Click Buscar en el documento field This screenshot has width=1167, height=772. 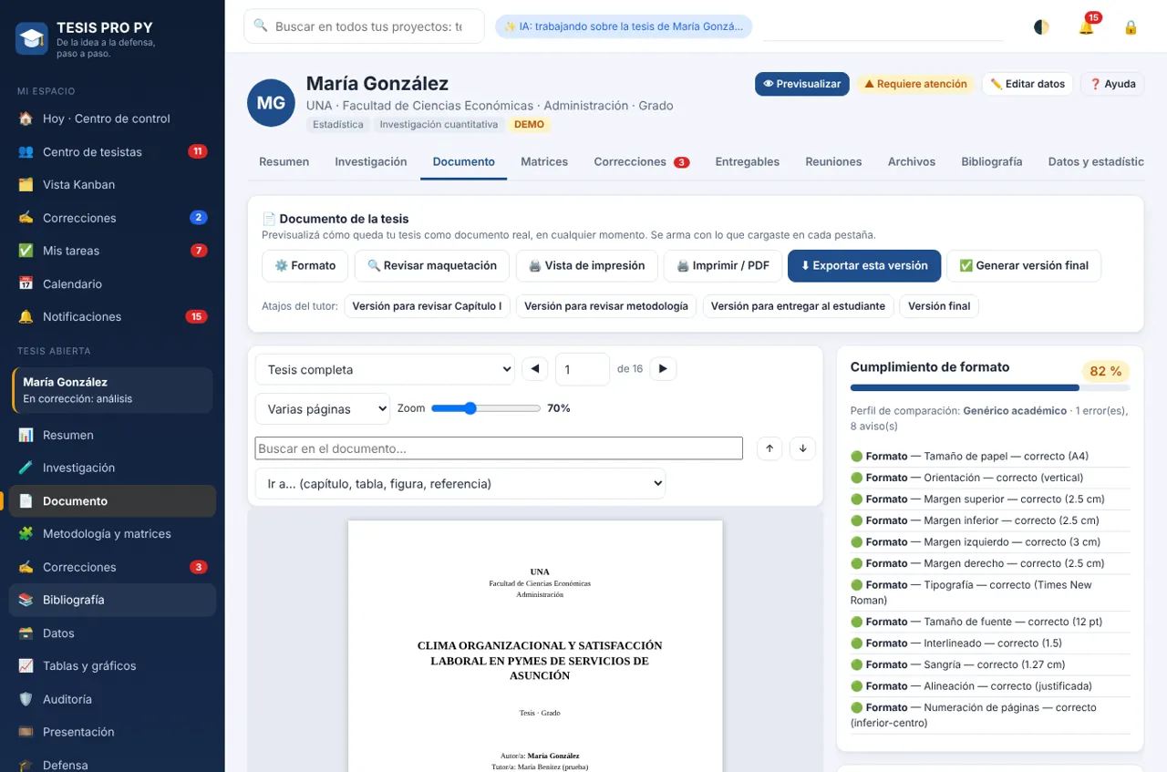(499, 448)
